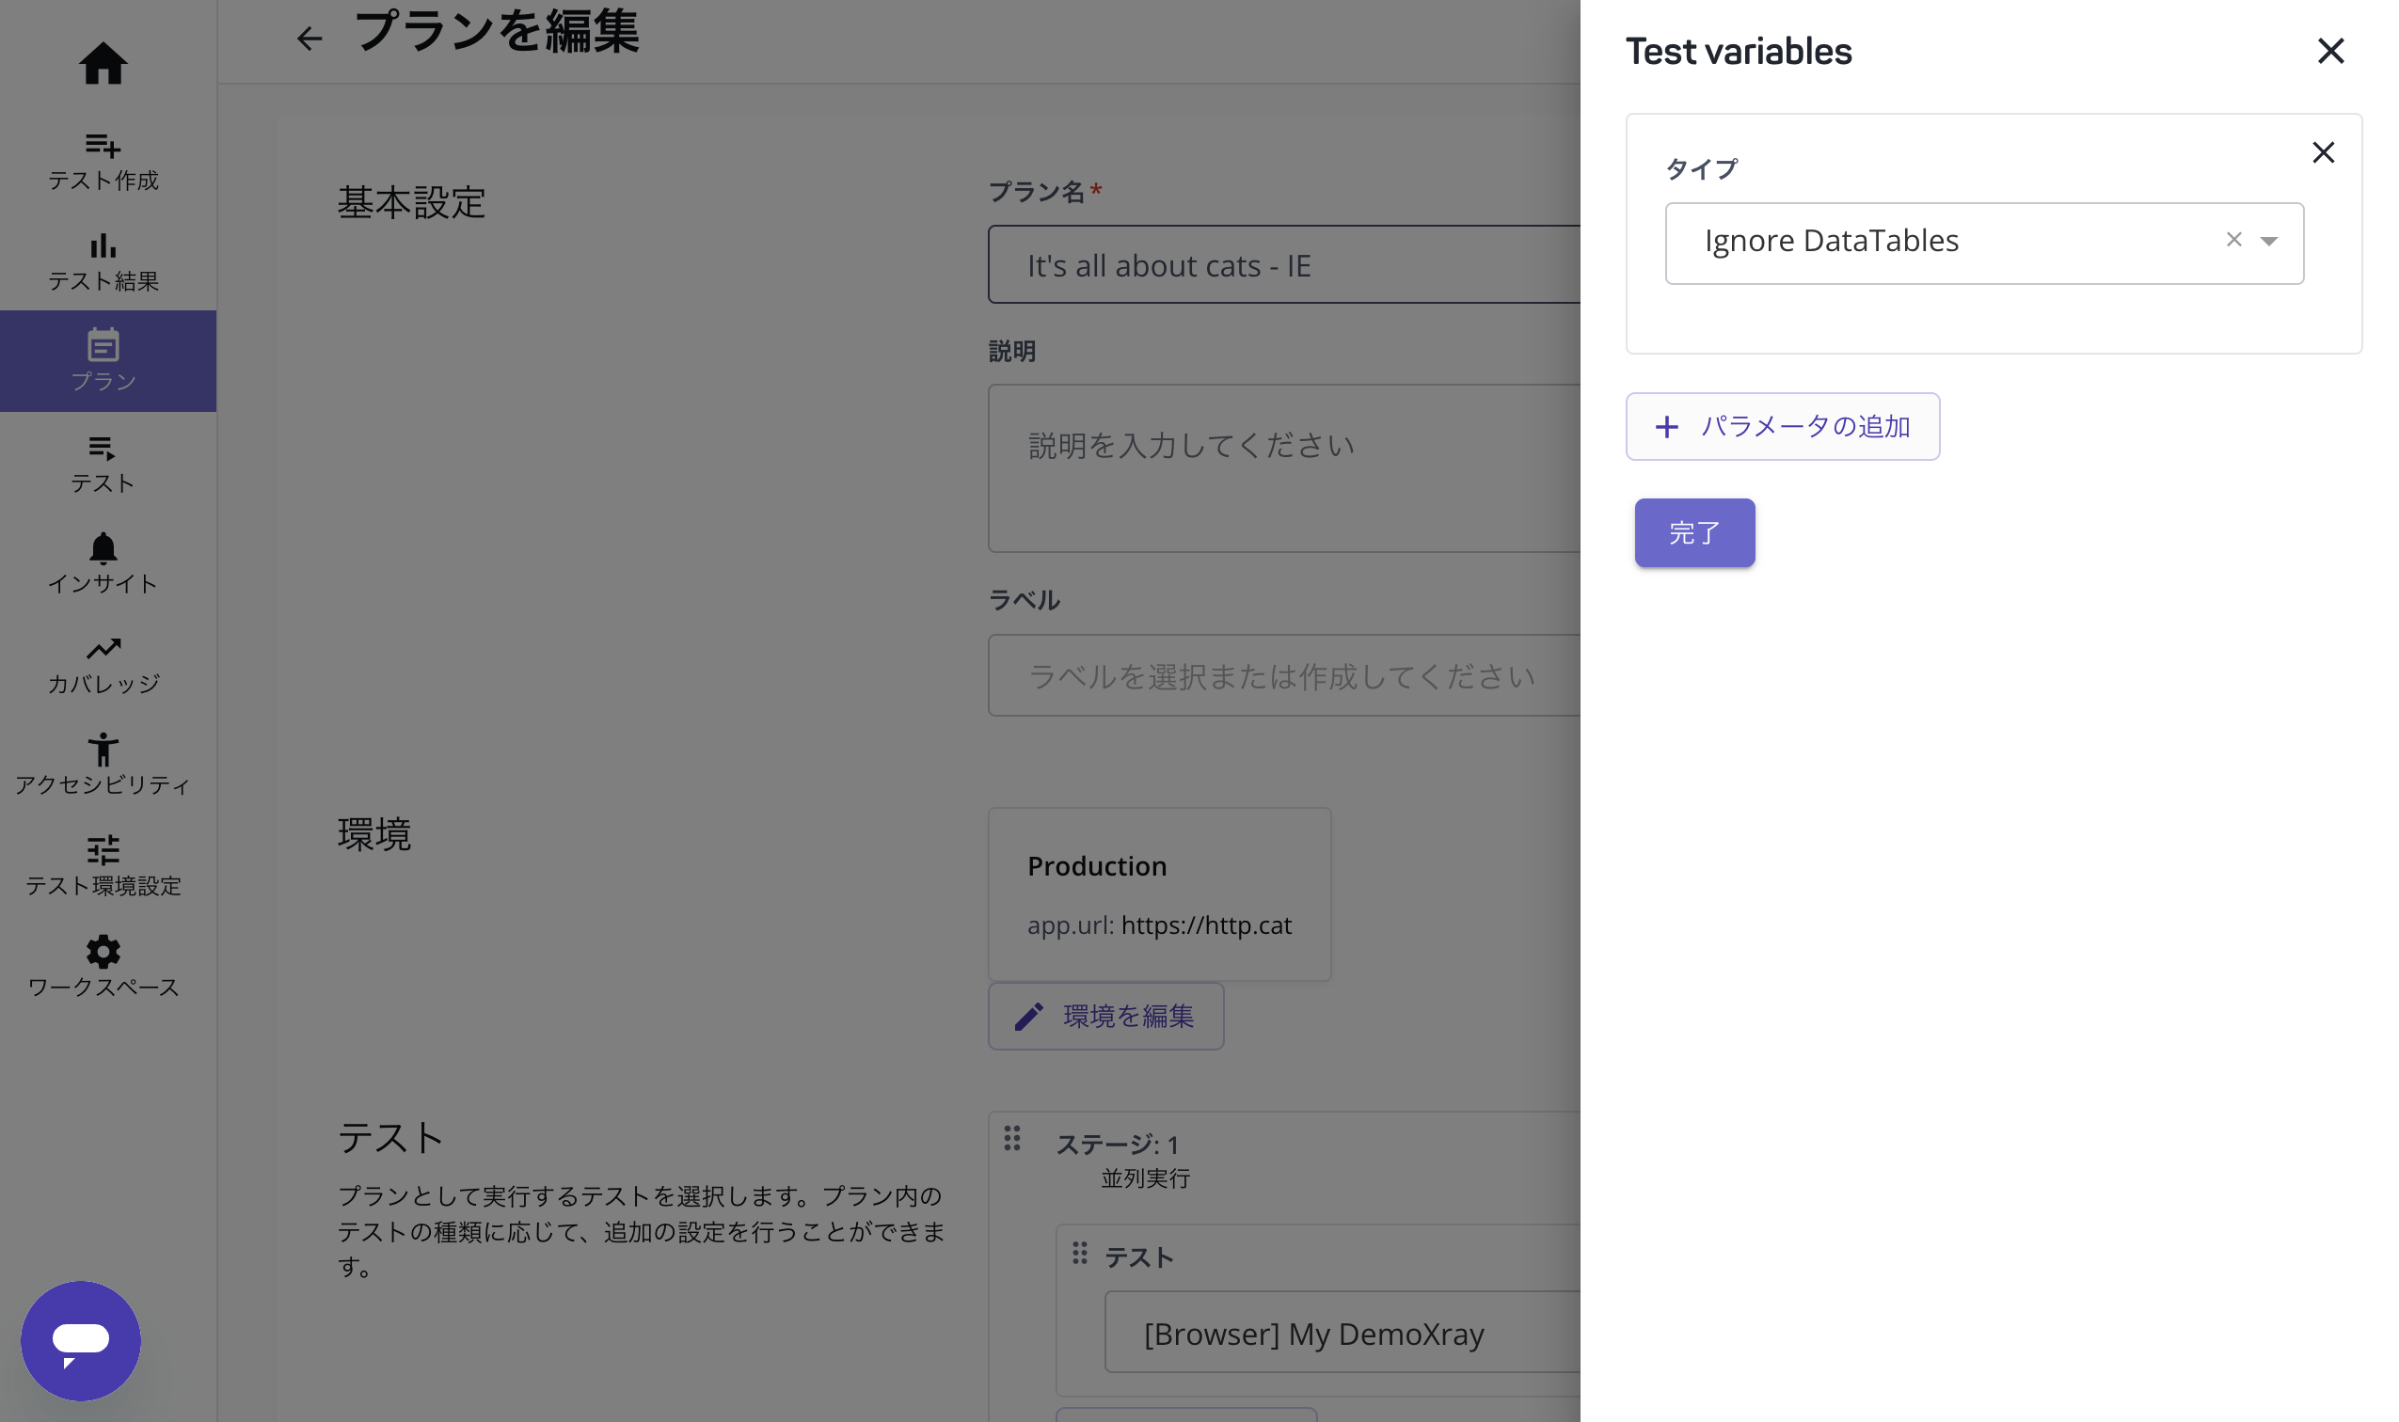2399x1422 pixels.
Task: Click the Ignore DataTables combo box
Action: [1946, 243]
